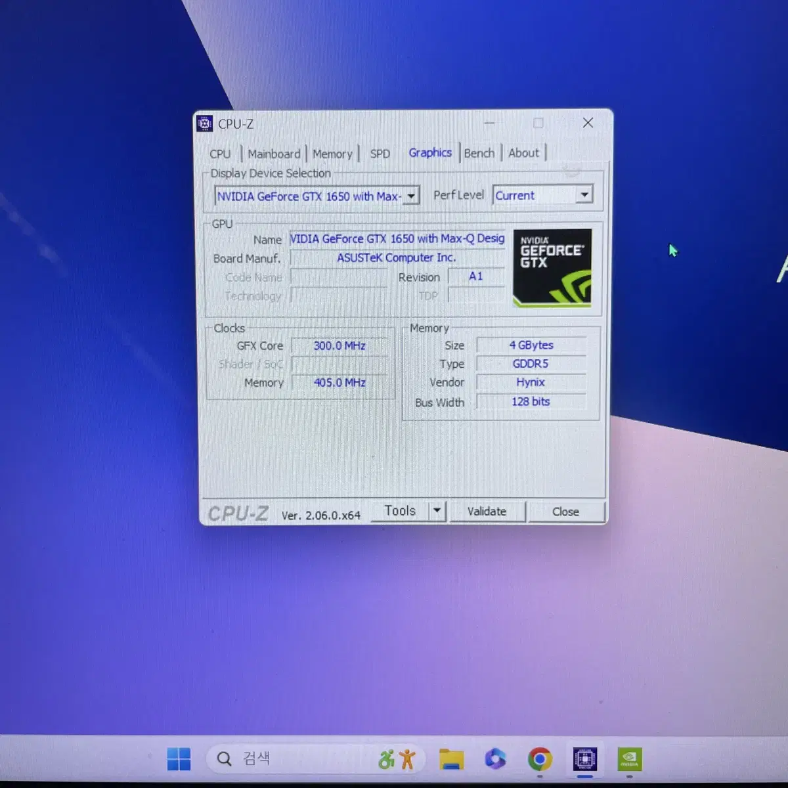Open Google Chrome from the taskbar
Screen dimensions: 788x788
click(x=540, y=759)
